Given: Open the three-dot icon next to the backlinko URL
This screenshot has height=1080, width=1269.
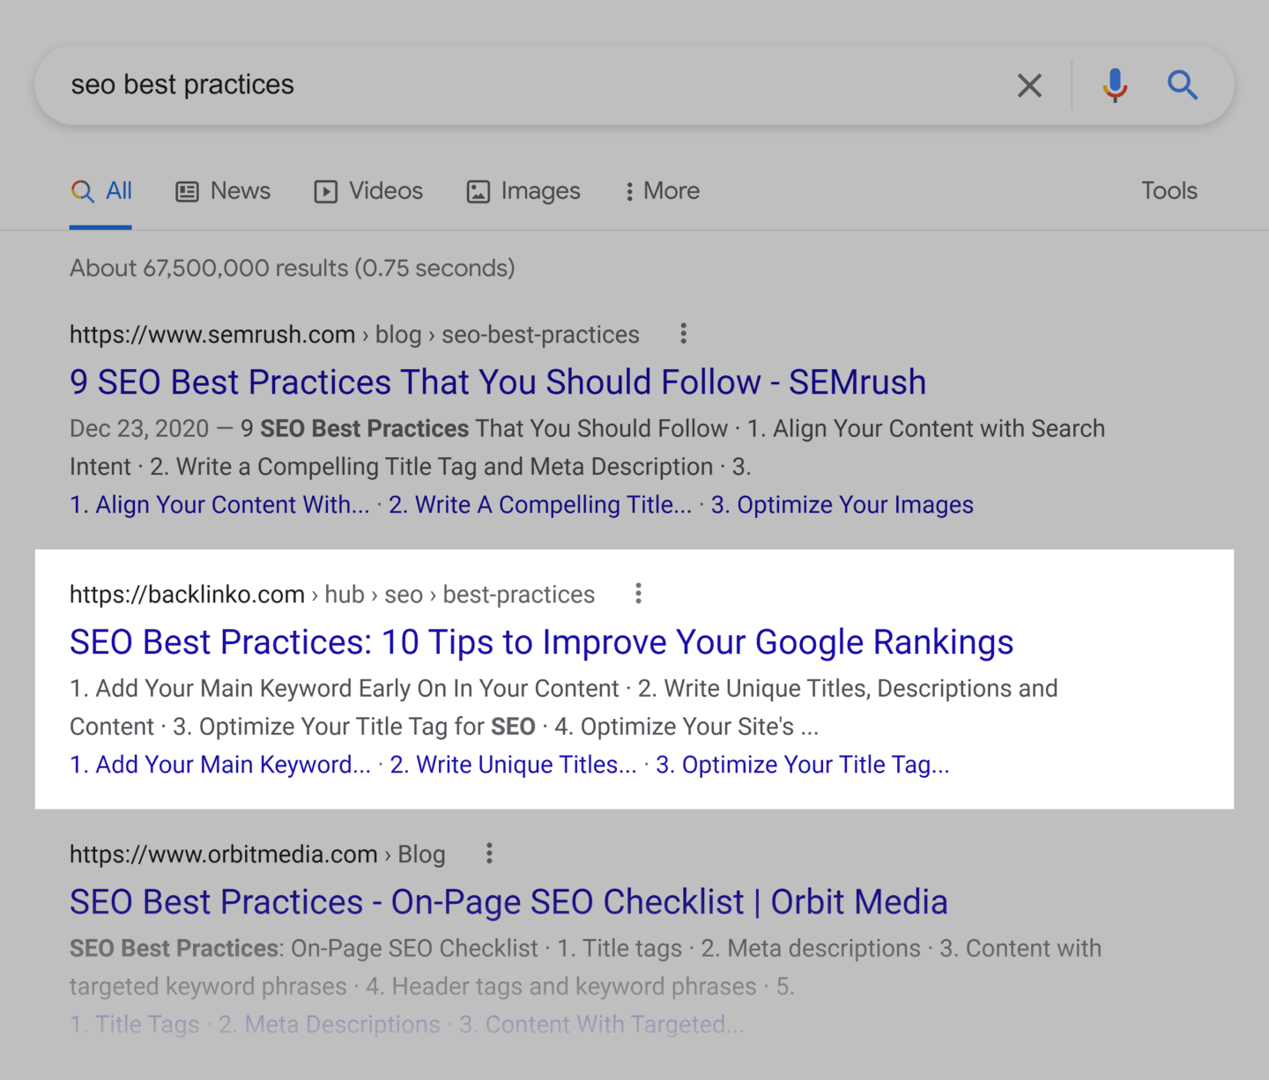Looking at the screenshot, I should 637,594.
